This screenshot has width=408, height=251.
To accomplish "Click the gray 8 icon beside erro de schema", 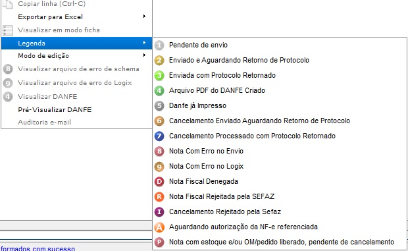I will coord(8,69).
